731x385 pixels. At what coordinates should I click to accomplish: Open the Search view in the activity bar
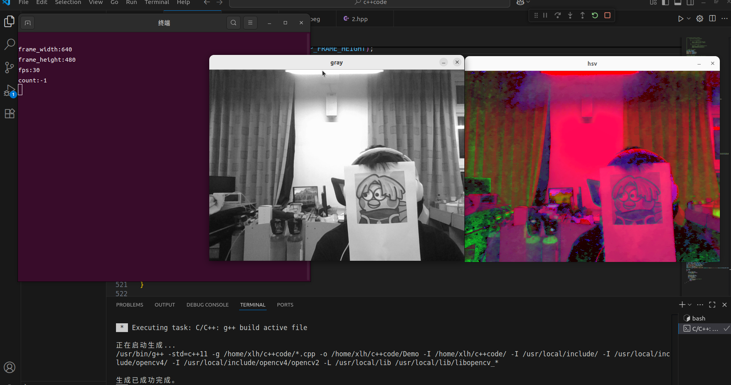click(x=10, y=44)
